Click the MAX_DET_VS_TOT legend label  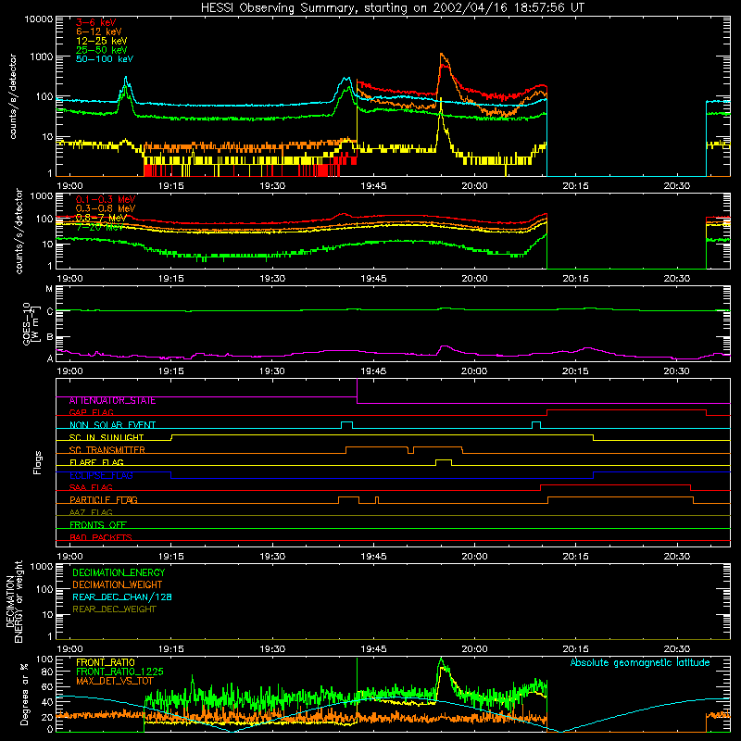click(x=115, y=681)
